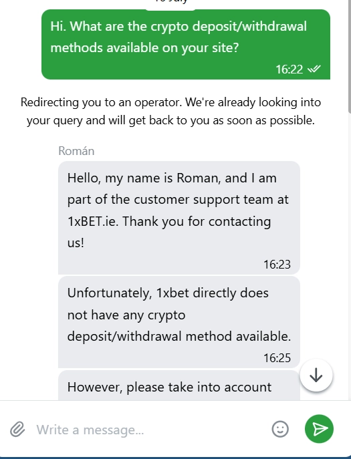Click the 16:23 timestamp on Roman's greeting

coord(277,265)
